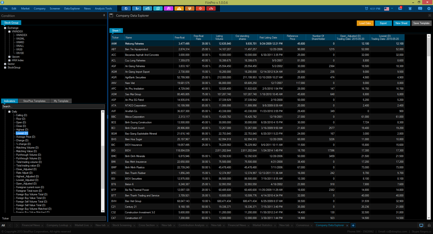Click the data table vertical scrollbar
Image resolution: width=433 pixels, height=234 pixels.
[x=429, y=127]
